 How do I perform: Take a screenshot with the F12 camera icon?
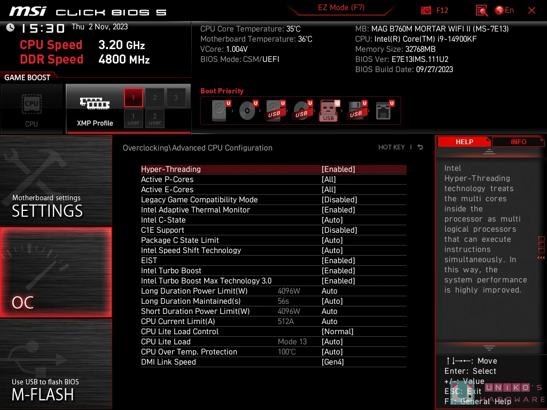coord(426,10)
